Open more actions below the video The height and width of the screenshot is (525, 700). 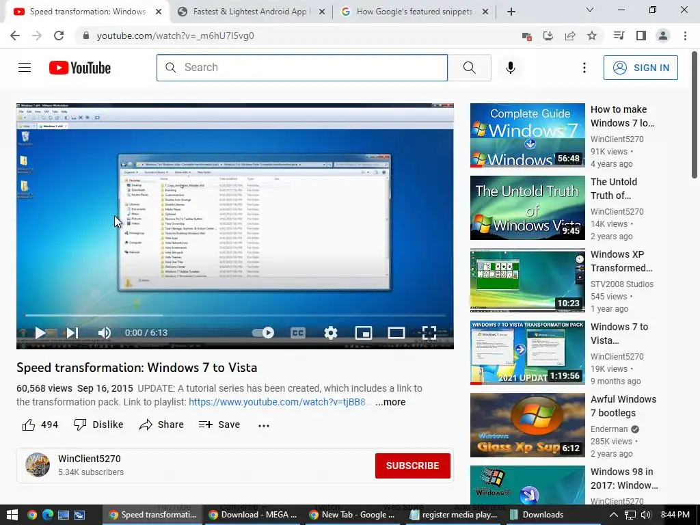[264, 425]
